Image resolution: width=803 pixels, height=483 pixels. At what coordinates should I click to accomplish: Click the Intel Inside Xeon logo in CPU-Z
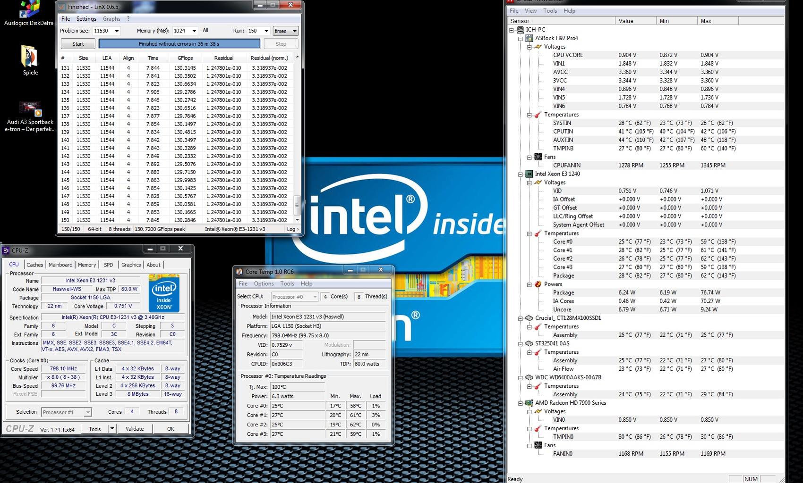click(x=164, y=293)
